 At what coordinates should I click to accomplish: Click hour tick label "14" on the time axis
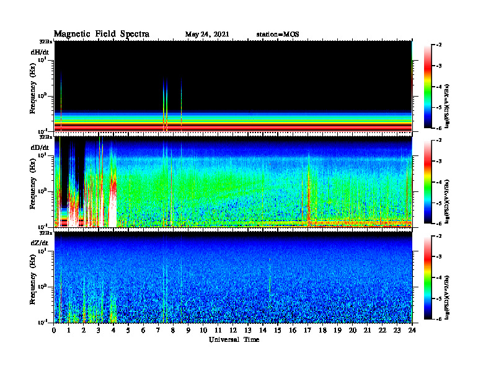tap(263, 330)
